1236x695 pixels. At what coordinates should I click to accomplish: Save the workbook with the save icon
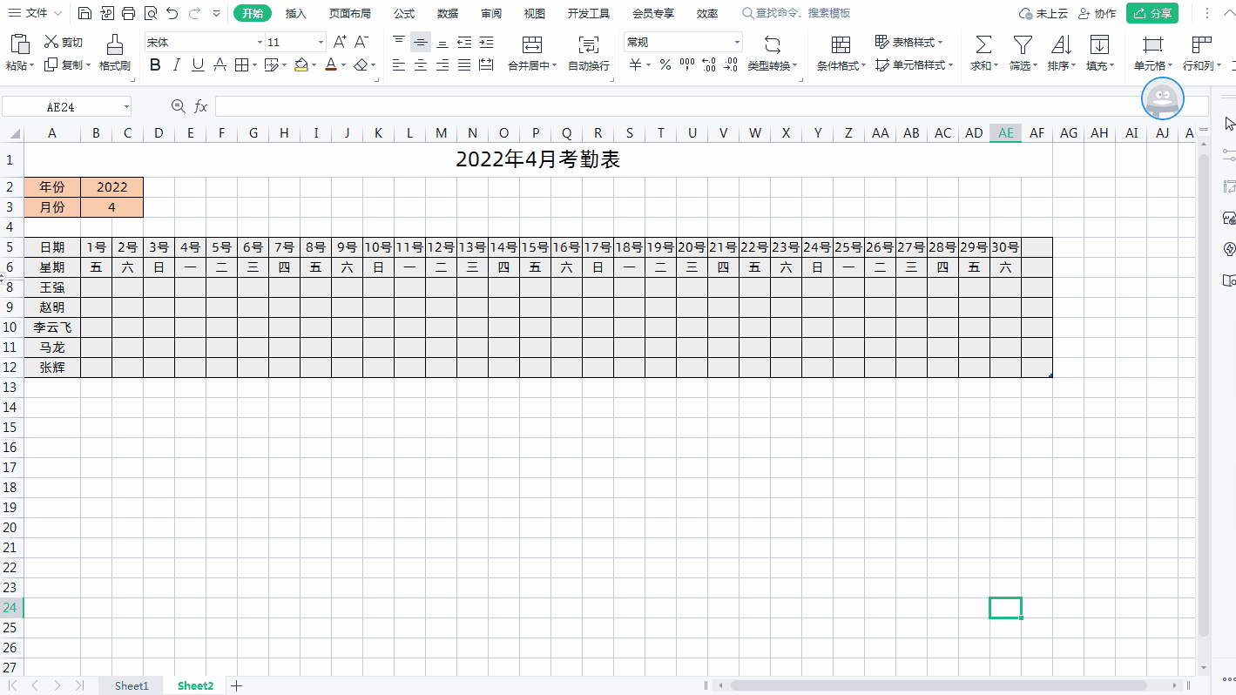pos(84,13)
